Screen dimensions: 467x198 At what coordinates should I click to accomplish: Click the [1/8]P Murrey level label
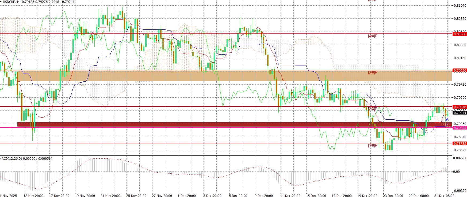point(373,145)
